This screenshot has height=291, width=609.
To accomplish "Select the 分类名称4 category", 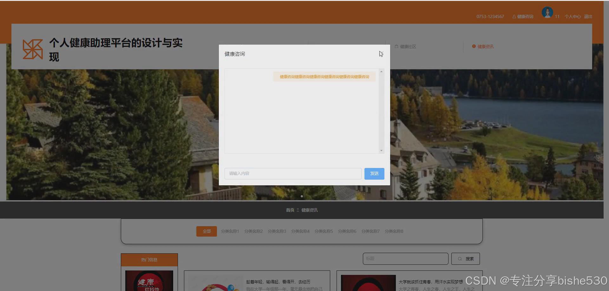I will click(300, 231).
